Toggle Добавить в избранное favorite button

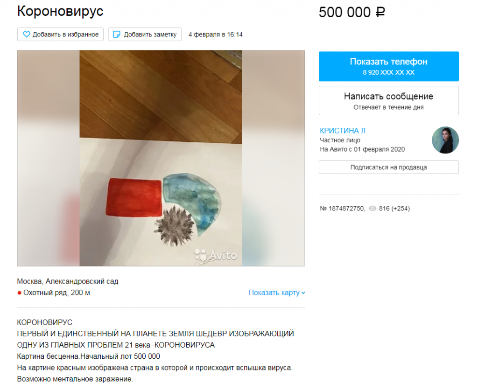pyautogui.click(x=60, y=35)
